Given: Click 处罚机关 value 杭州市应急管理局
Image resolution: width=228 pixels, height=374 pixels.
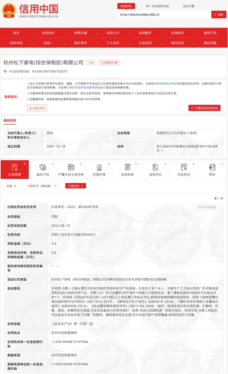Looking at the screenshot, I should click(x=64, y=333).
